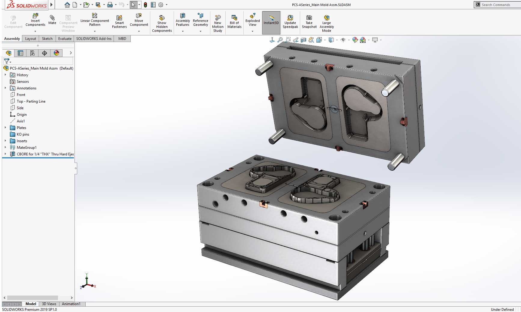Click Zoom to Fit in the view toolbar
Screen dimensions: 521x312
pyautogui.click(x=280, y=39)
